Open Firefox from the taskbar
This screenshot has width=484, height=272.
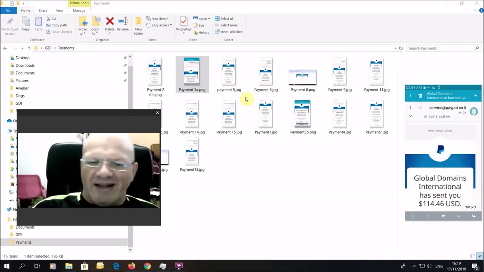[x=131, y=266]
